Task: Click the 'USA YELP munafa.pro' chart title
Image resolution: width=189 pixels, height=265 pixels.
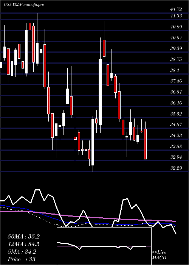Action: pos(24,5)
